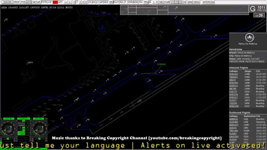Open inbound flight link from origin LESO
Screen dimensions: 267x150
[233, 92]
